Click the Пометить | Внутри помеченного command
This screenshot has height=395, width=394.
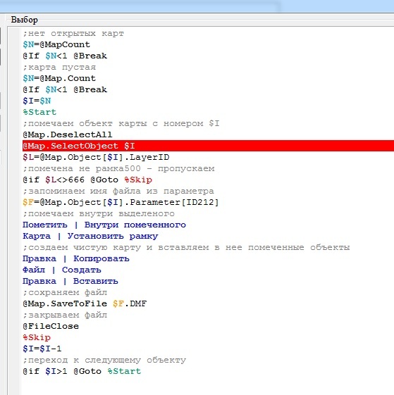[104, 225]
